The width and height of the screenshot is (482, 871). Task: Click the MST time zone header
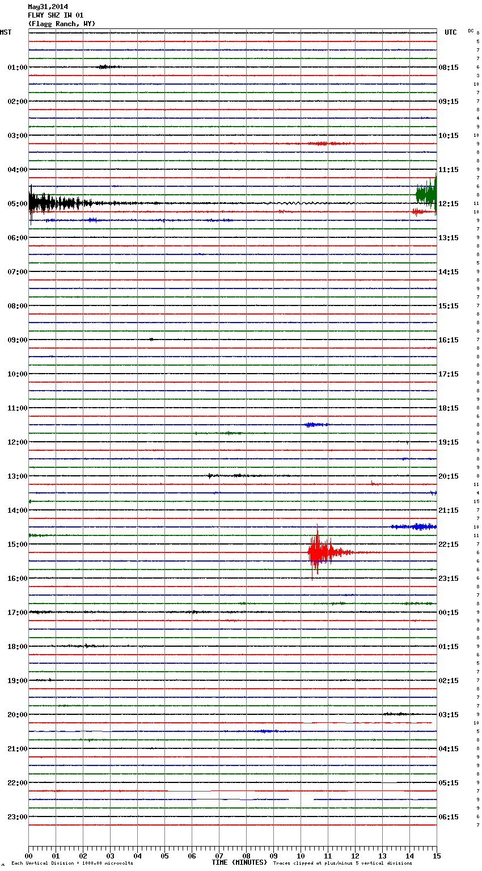[x=6, y=32]
